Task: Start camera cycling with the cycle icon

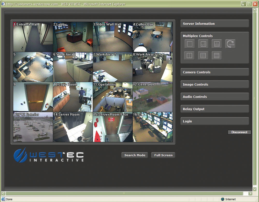Action: pos(230,44)
